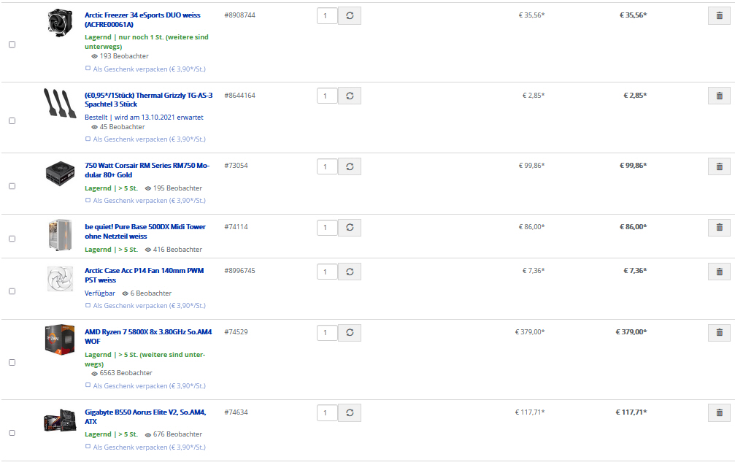Check the be quiet! Pure Base row
The image size is (735, 465).
12,239
